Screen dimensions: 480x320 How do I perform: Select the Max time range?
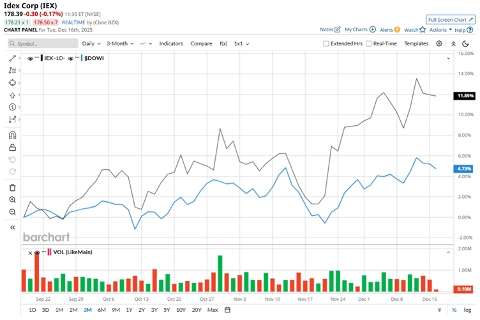point(213,310)
